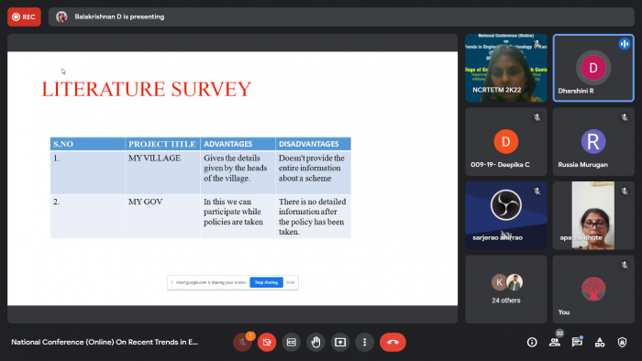Open the chat panel
642x361 pixels.
(577, 342)
